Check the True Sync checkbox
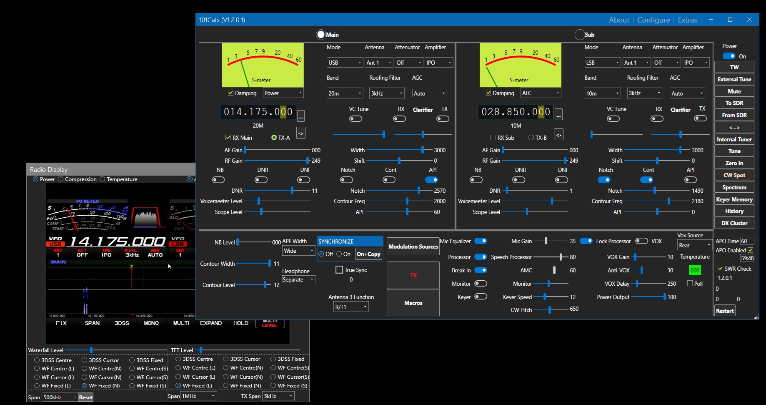Viewport: 766px width, 405px height. tap(339, 270)
